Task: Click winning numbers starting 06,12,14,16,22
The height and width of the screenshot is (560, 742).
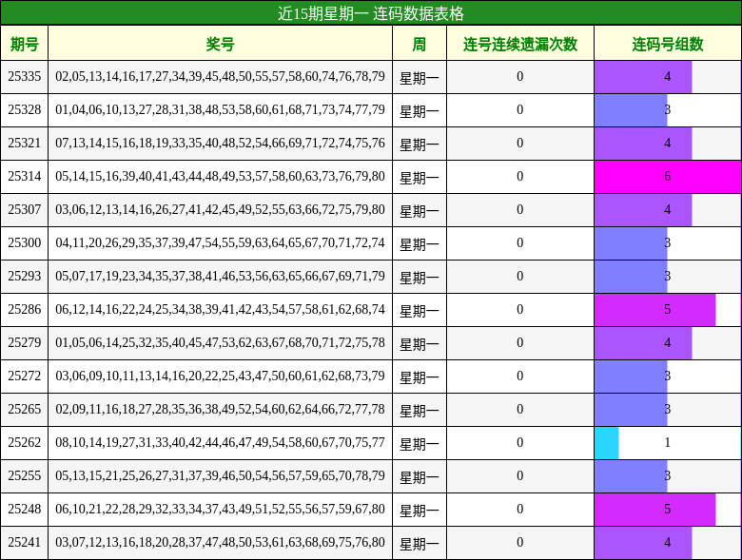Action: point(220,309)
